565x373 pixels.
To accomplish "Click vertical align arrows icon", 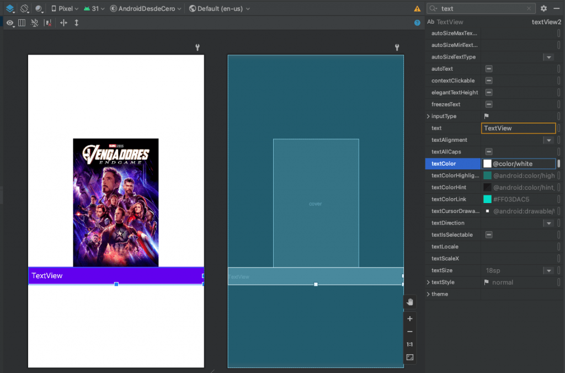I will click(x=76, y=23).
